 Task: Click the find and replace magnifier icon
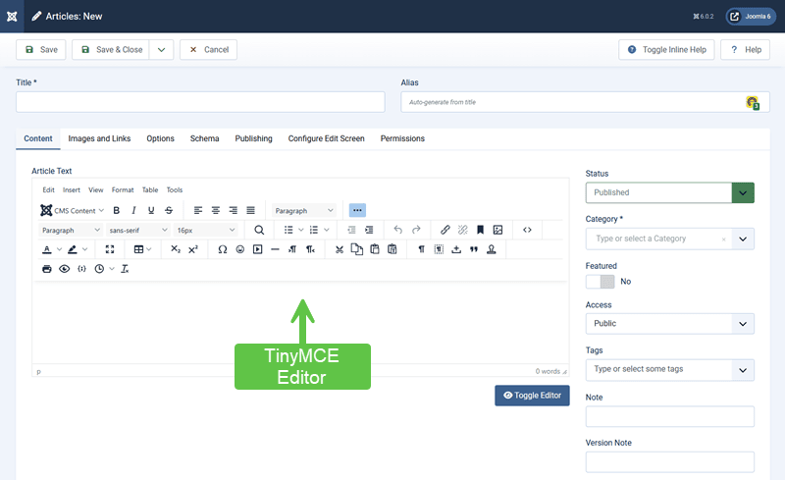click(x=259, y=230)
